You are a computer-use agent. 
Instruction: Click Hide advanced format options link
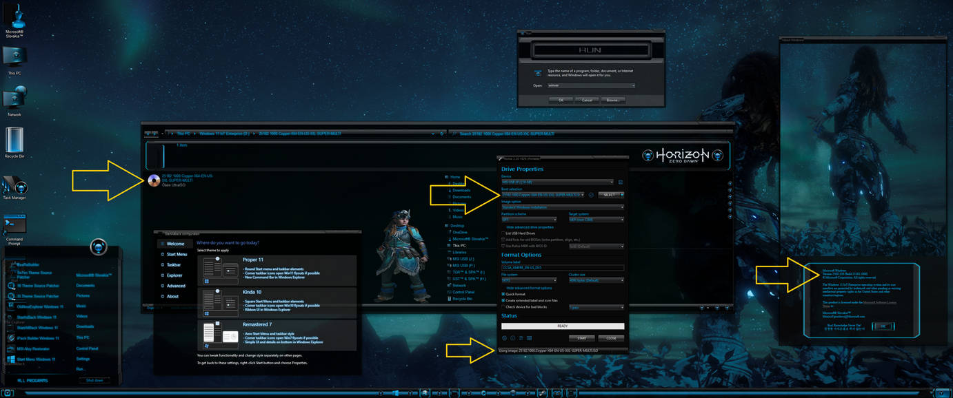(x=529, y=288)
